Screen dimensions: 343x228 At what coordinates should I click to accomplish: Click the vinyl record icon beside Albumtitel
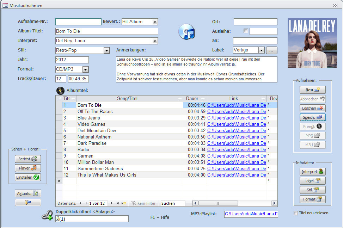(61, 91)
